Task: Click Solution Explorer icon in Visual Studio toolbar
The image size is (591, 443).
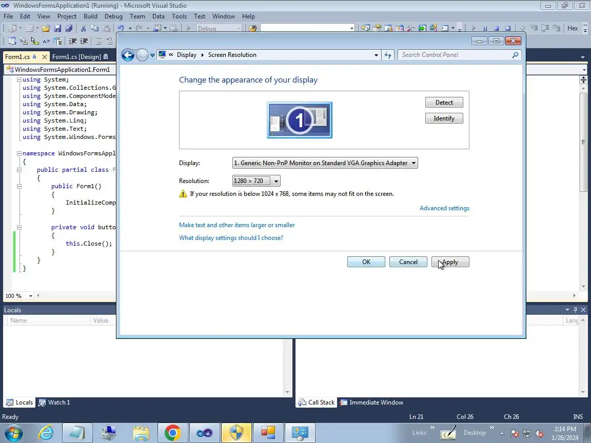Action: pos(366,28)
